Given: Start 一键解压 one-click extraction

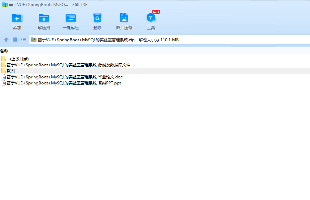Looking at the screenshot, I should 71,21.
